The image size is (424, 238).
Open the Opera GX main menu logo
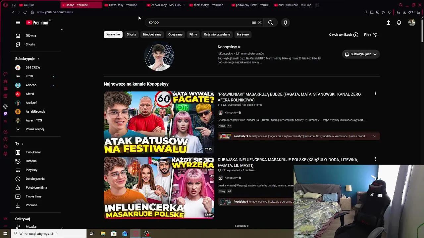coord(5,5)
